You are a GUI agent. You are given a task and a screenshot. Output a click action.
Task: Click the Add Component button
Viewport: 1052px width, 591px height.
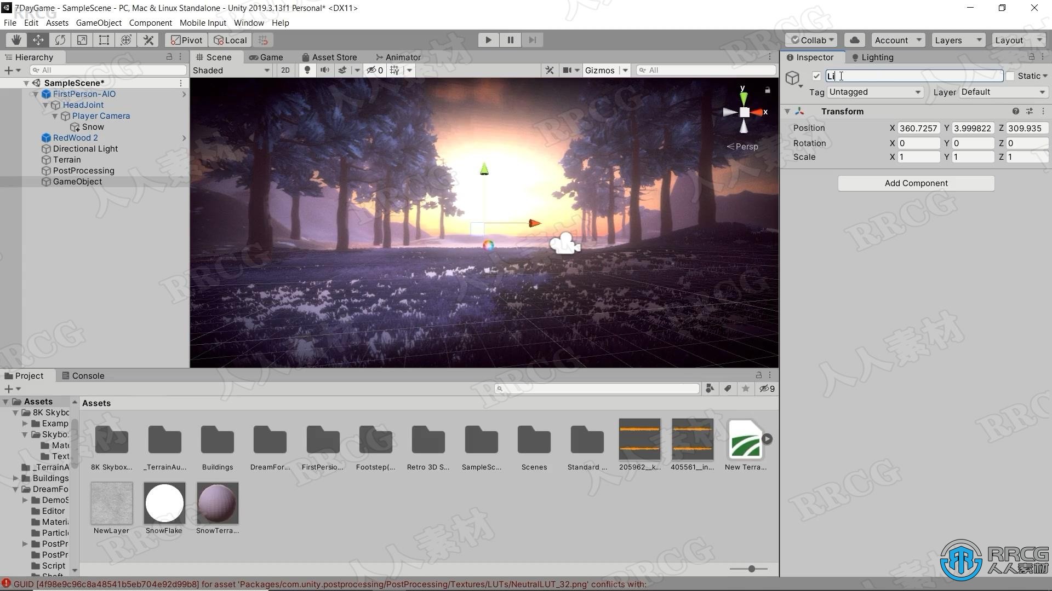tap(916, 183)
